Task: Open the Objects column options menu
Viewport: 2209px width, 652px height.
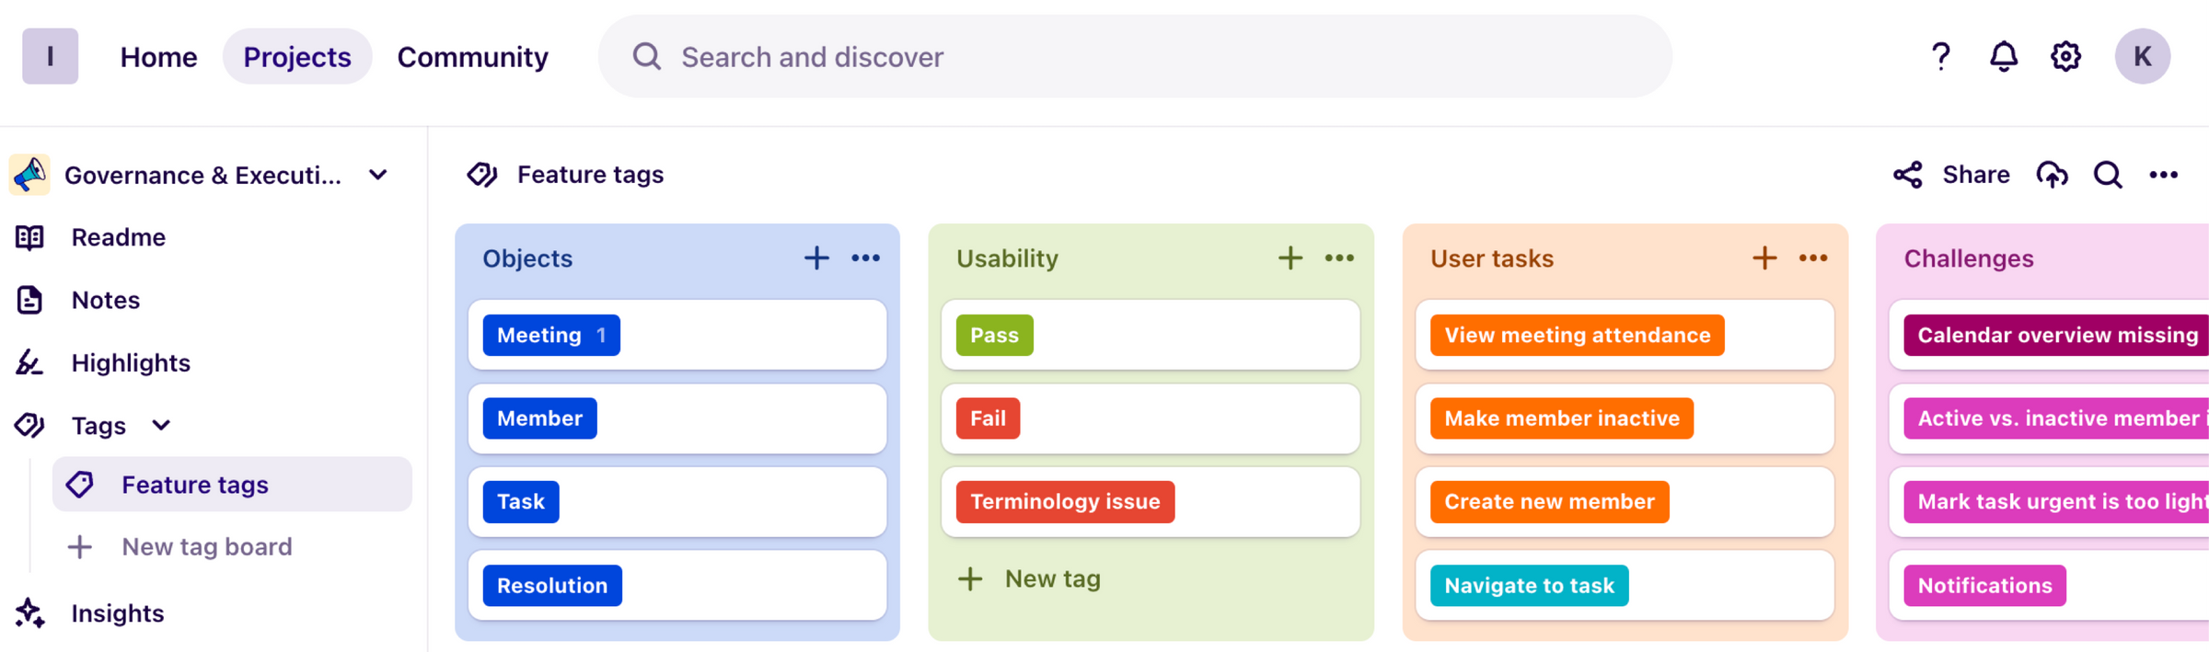Action: pos(865,258)
